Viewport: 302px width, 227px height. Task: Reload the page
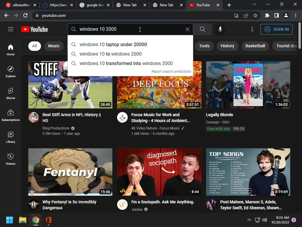25,15
